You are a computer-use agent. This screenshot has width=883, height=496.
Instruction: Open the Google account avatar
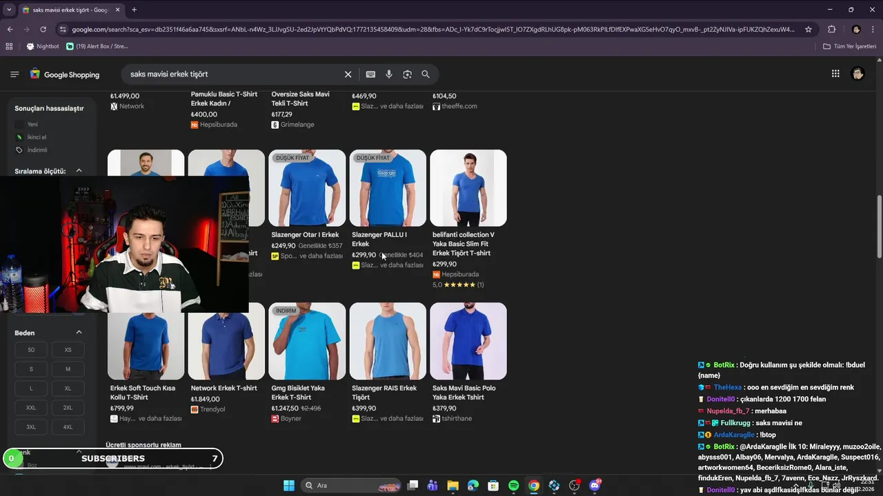(x=858, y=74)
